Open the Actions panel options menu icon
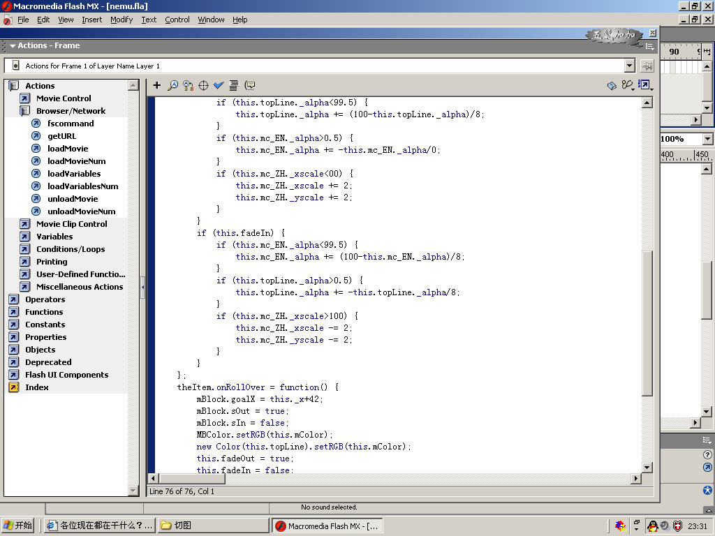 pyautogui.click(x=650, y=46)
